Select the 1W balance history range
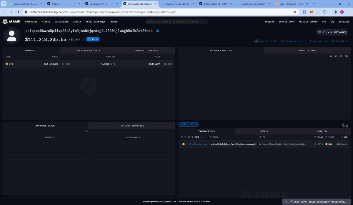The width and height of the screenshot is (353, 205). pos(331,56)
